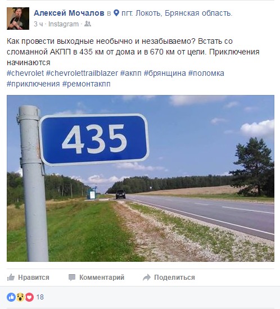280x309 pixels.
Task: Click the red heart reaction icon
Action: point(29,297)
